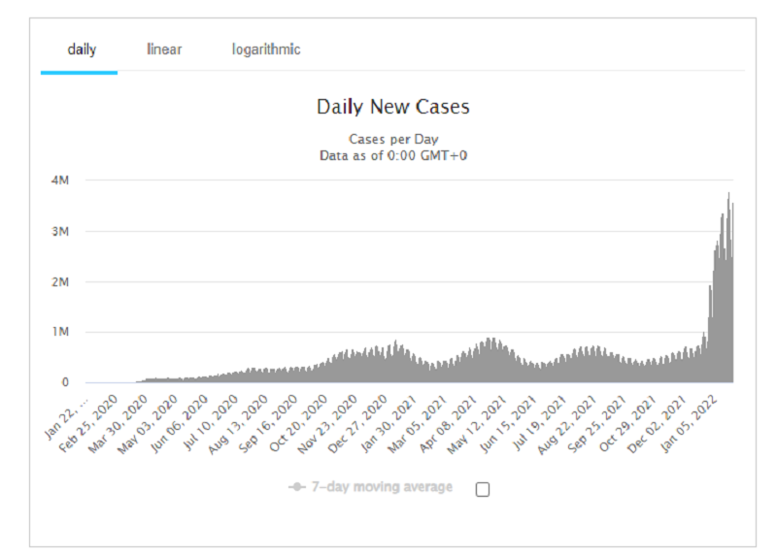Enable the 7-day moving average checkbox
This screenshot has height=557, width=777.
coord(483,489)
